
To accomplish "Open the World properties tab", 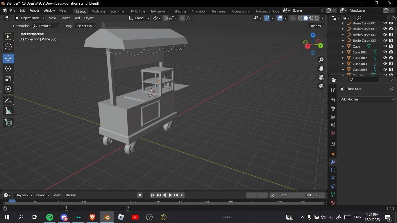I will 332,133.
